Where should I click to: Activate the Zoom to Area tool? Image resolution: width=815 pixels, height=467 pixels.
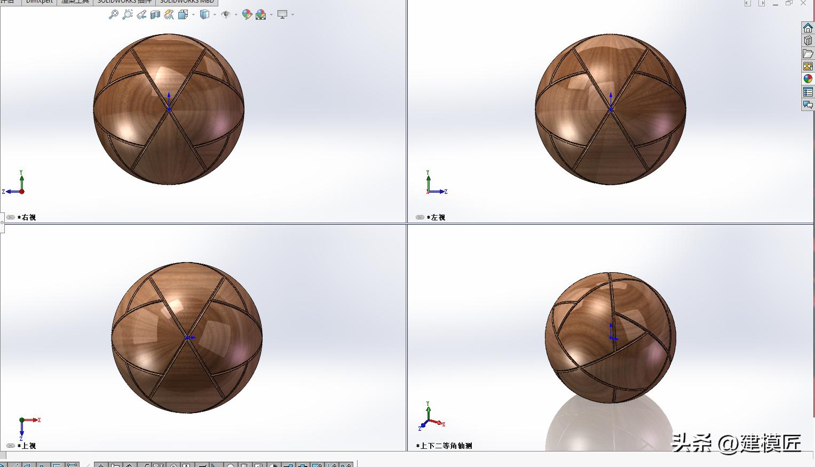pos(126,14)
